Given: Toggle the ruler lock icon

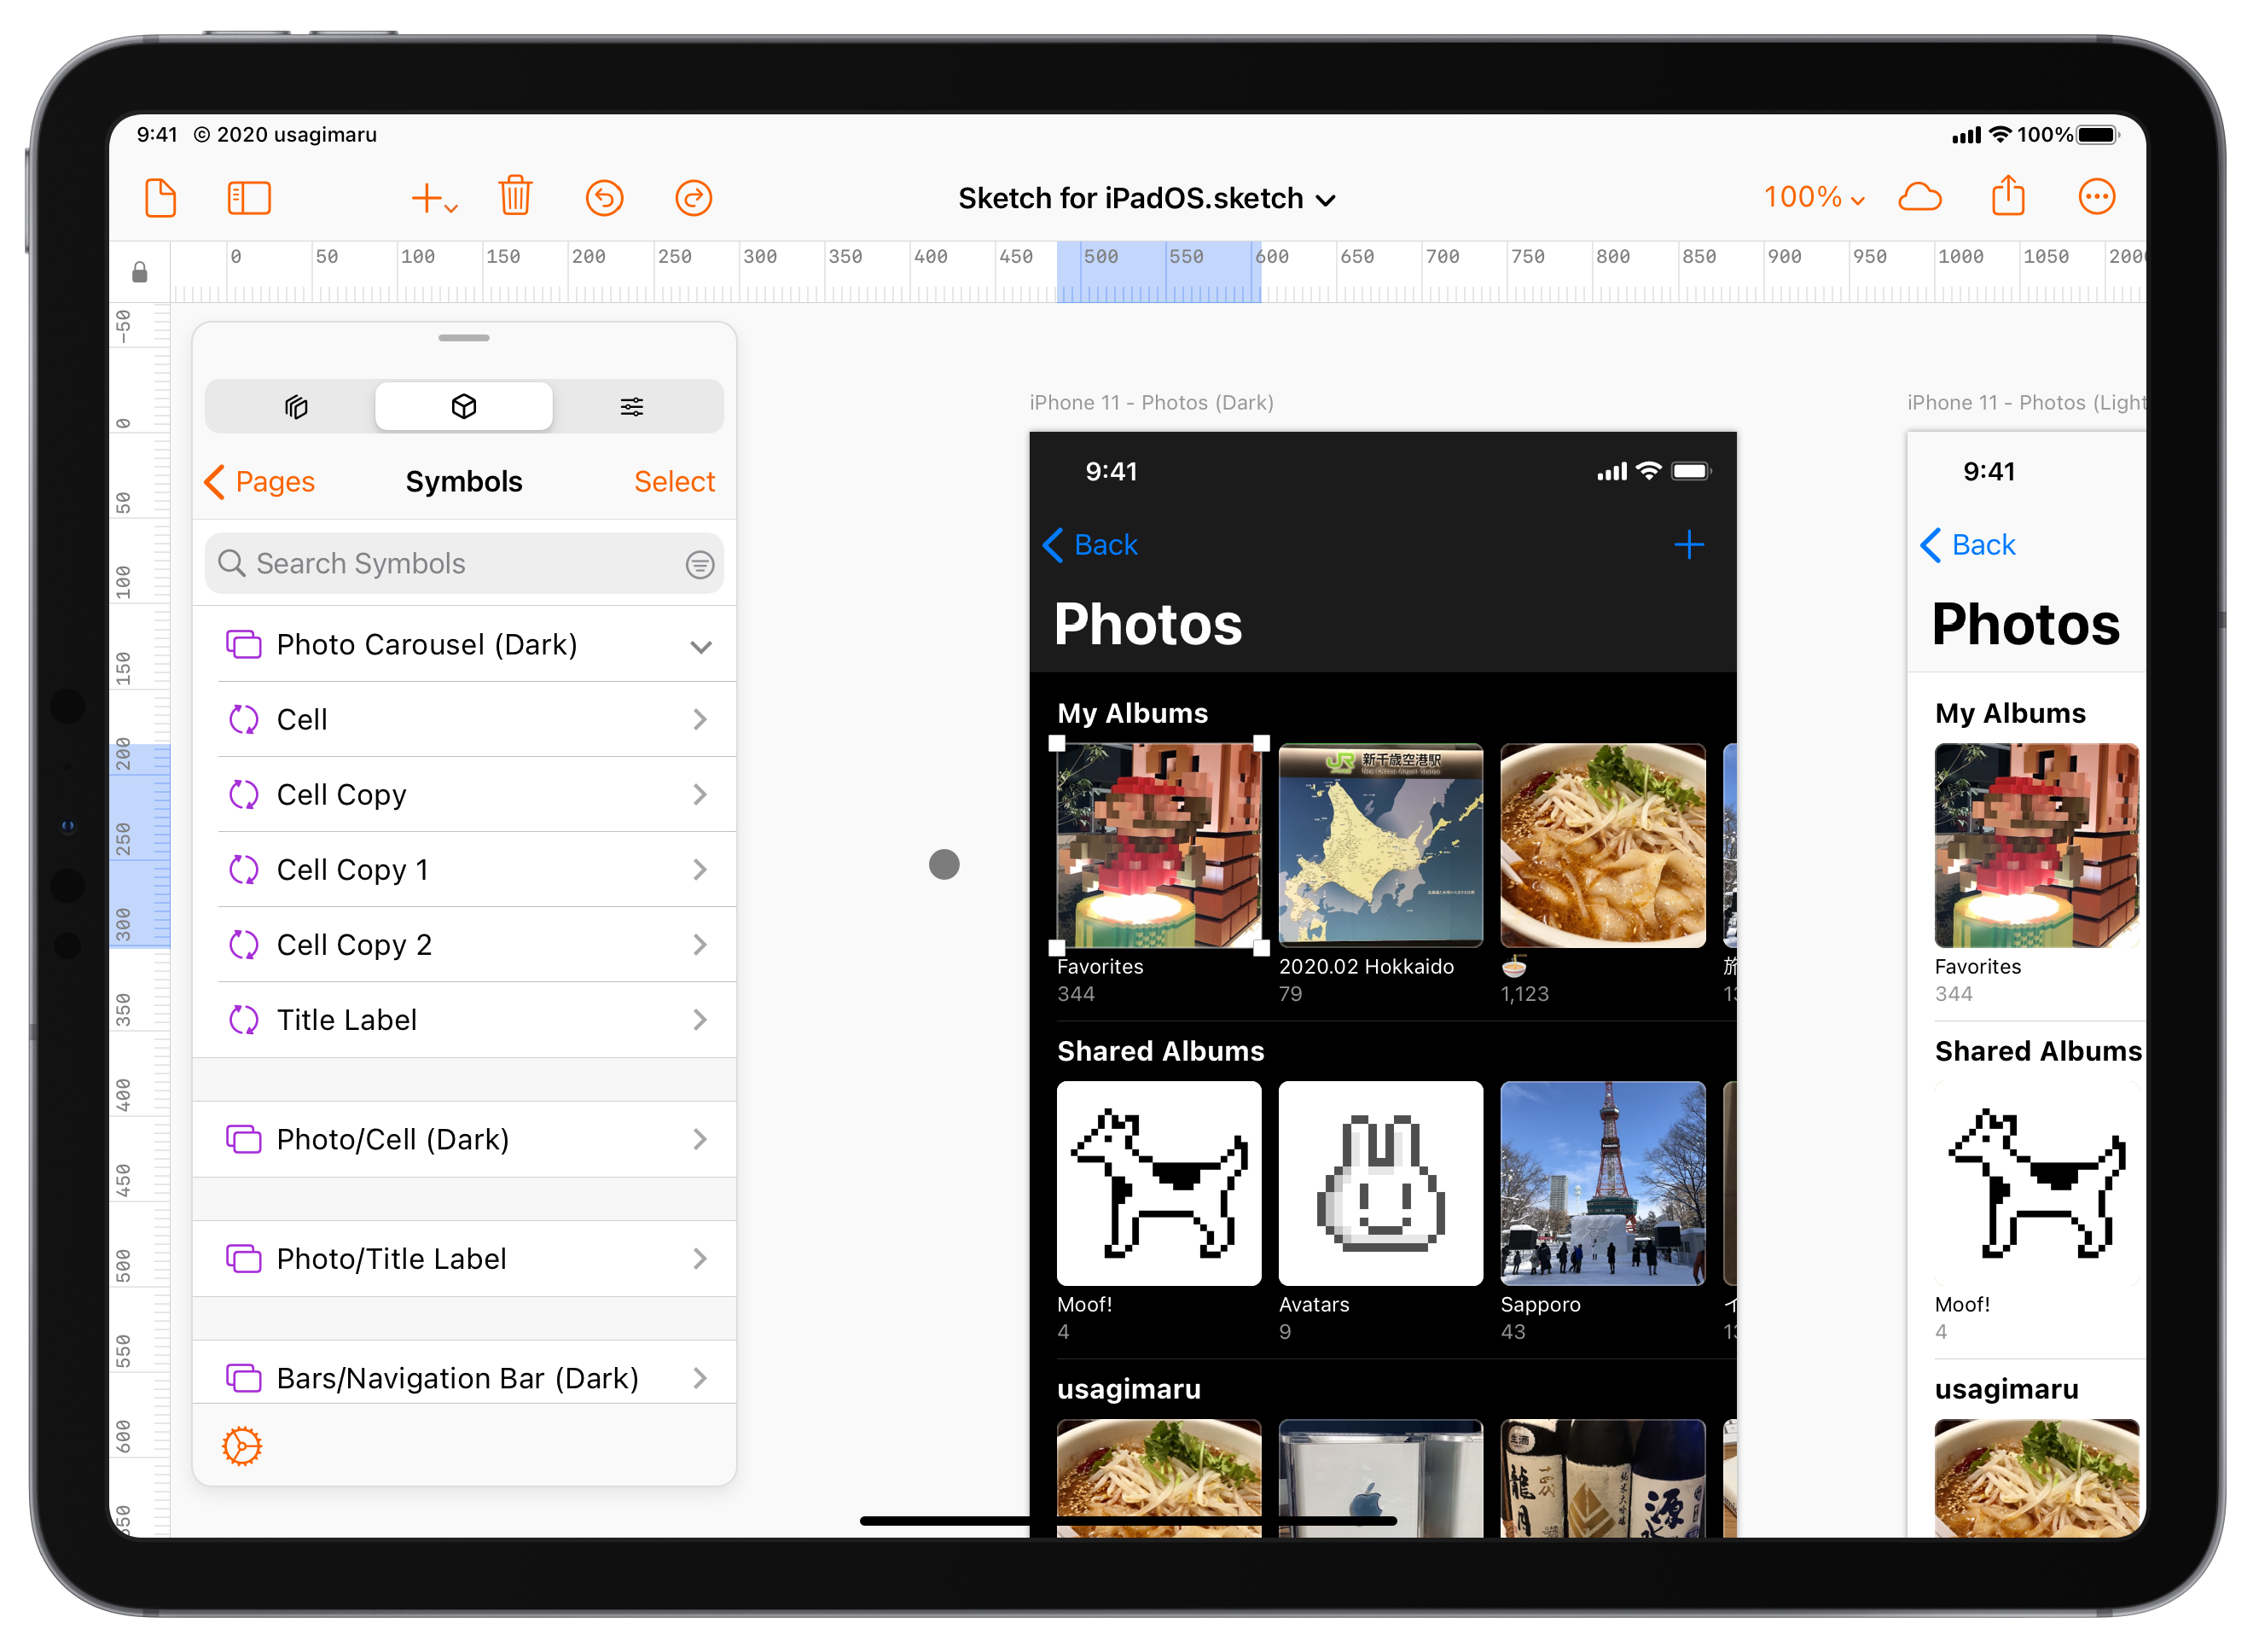Looking at the screenshot, I should 140,272.
